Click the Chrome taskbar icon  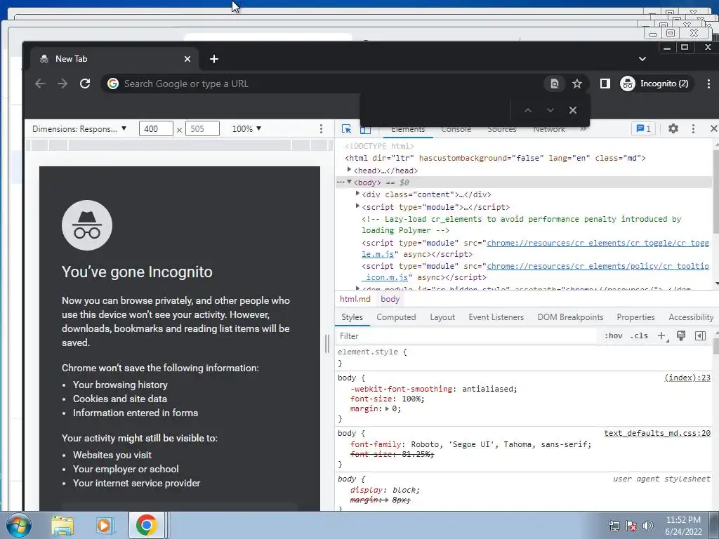pos(146,525)
